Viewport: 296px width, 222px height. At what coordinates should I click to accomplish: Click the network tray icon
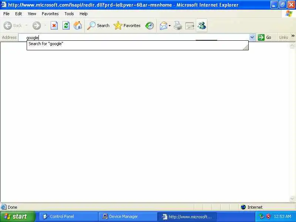pos(262,216)
